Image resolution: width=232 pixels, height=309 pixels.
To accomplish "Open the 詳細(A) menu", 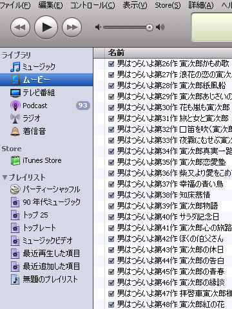I will coord(201,5).
